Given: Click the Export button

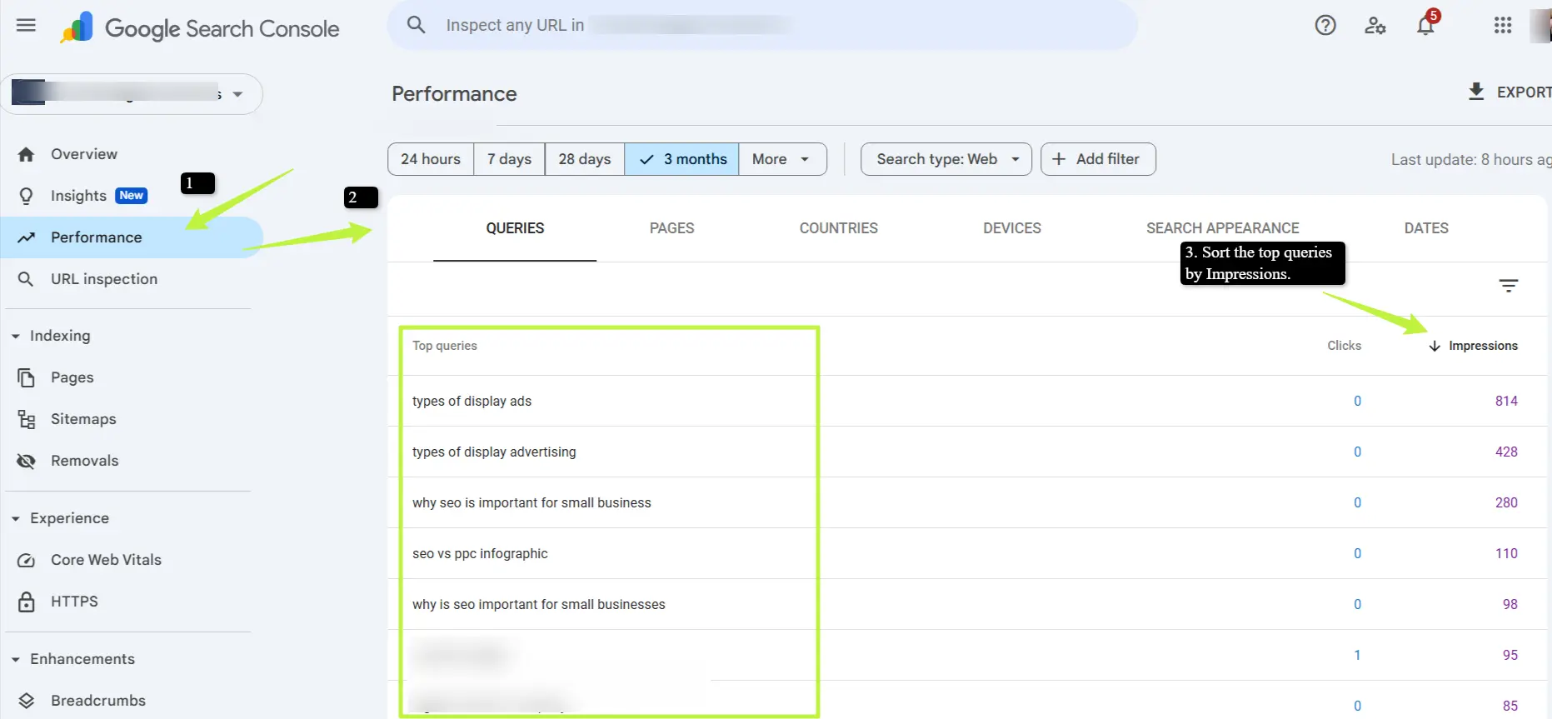Looking at the screenshot, I should tap(1509, 92).
